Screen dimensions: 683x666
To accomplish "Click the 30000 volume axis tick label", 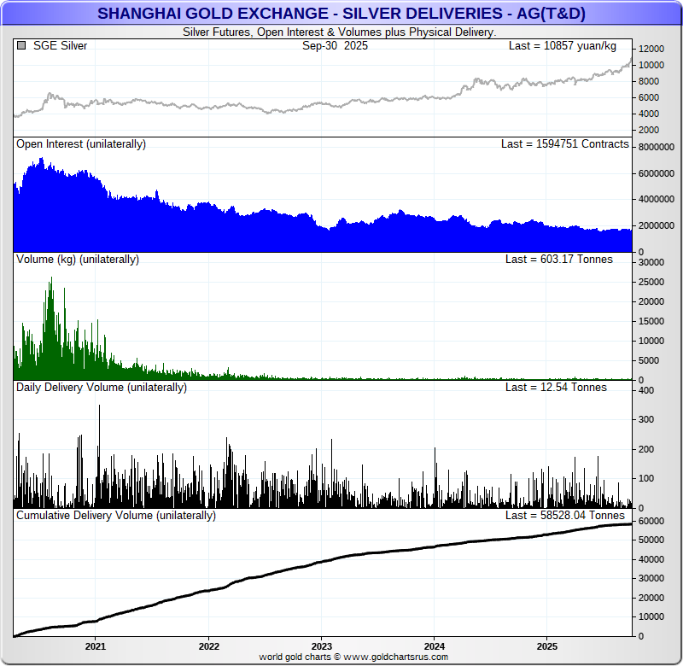I will pos(651,263).
